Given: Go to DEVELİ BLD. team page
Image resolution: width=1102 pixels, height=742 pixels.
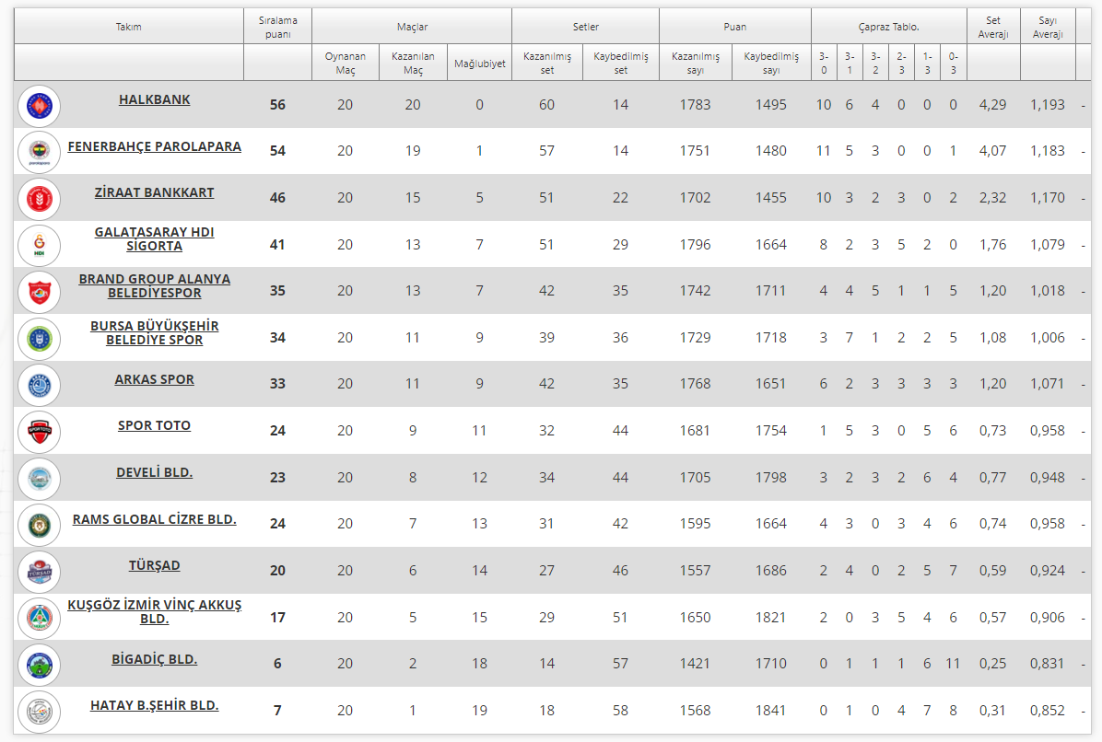Looking at the screenshot, I should [x=154, y=472].
